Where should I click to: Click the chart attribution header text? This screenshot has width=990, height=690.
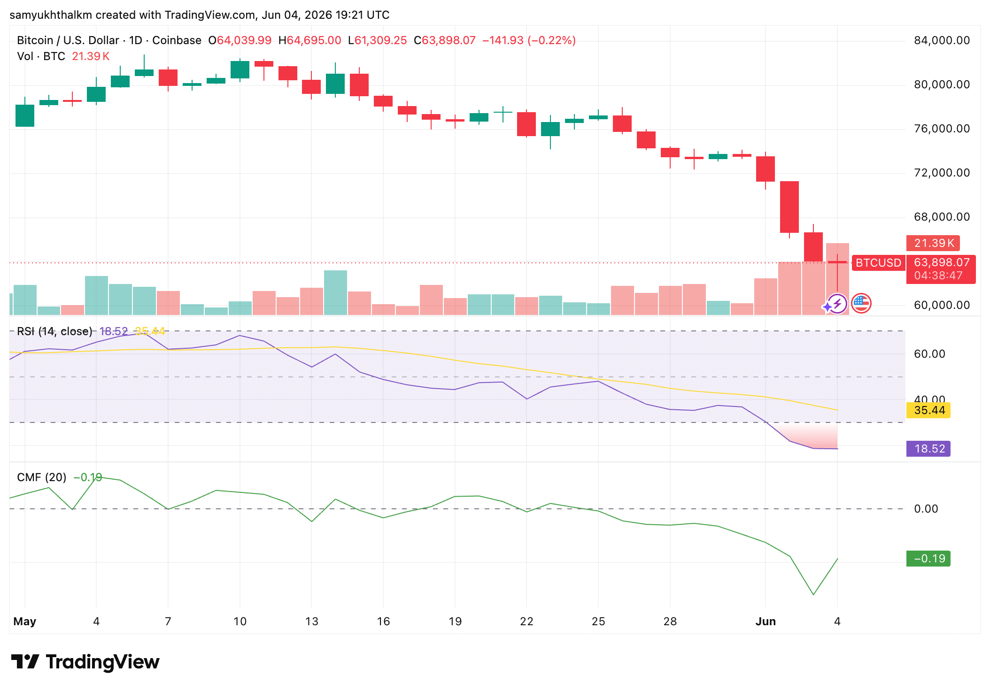pos(200,15)
